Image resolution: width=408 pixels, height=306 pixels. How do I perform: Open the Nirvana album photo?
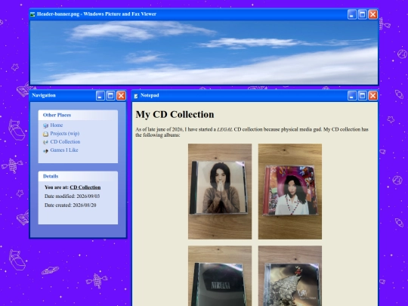click(x=220, y=276)
